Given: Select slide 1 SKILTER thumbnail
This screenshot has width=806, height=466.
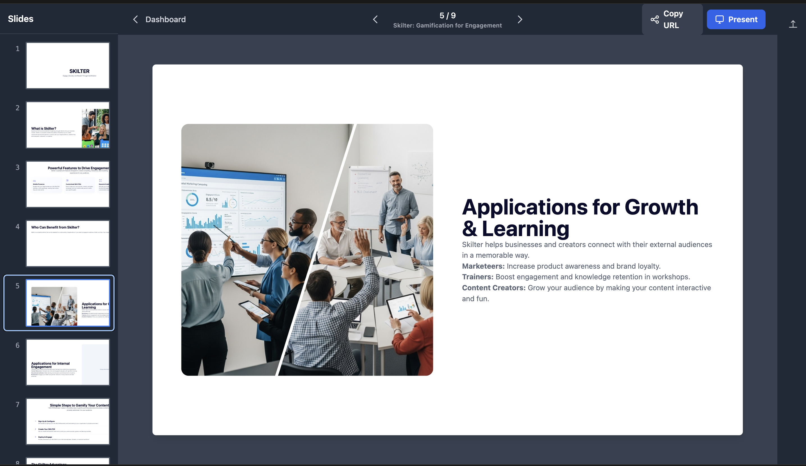Looking at the screenshot, I should tap(68, 65).
